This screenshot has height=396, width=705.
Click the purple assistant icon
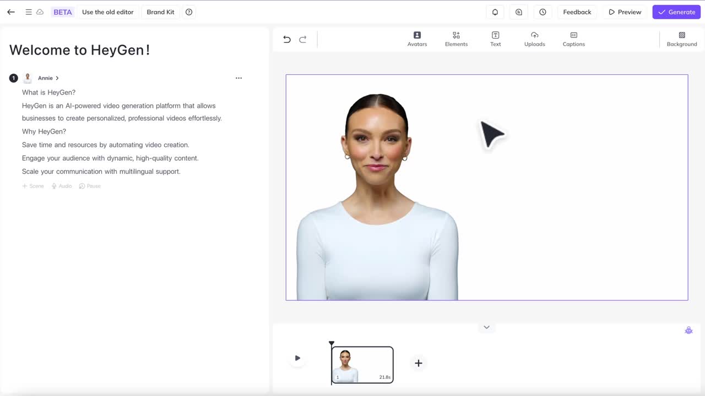click(x=688, y=331)
